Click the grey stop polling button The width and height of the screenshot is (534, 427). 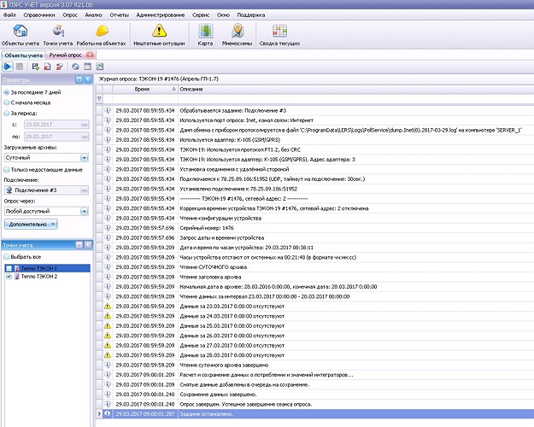pyautogui.click(x=20, y=67)
